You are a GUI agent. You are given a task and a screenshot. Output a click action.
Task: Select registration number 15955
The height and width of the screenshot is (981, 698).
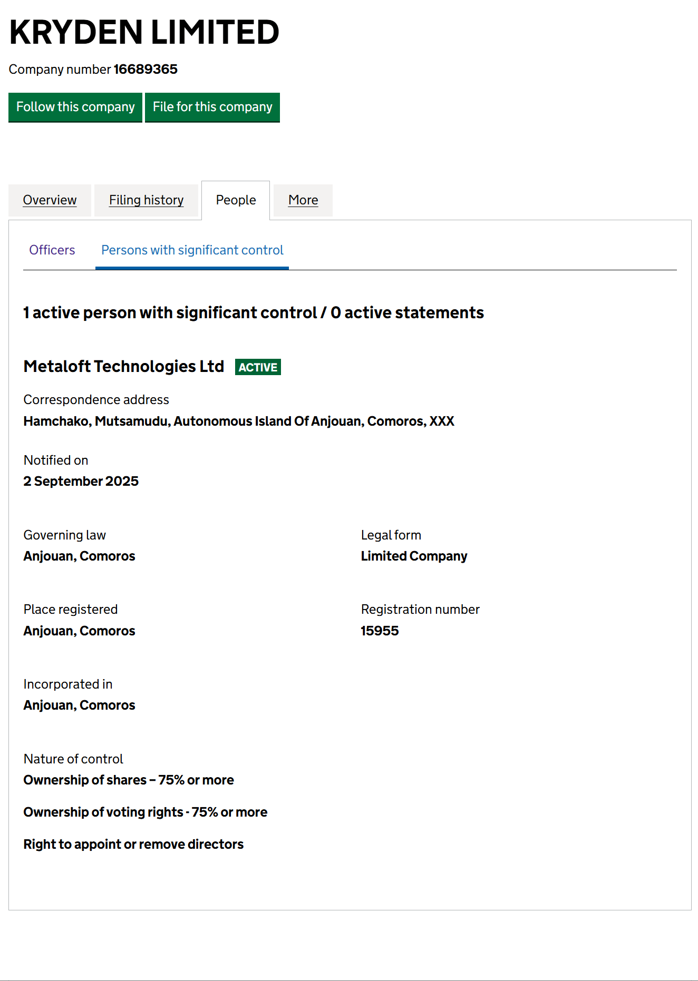[380, 631]
